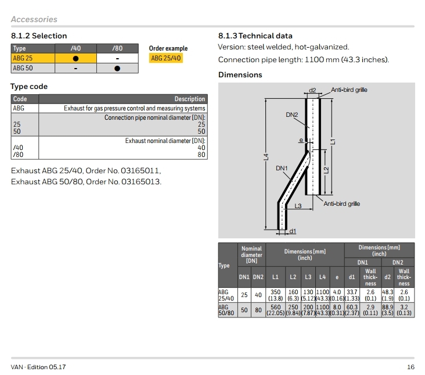
Task: Click the yellow ABG 25/40 order example
Action: (165, 58)
